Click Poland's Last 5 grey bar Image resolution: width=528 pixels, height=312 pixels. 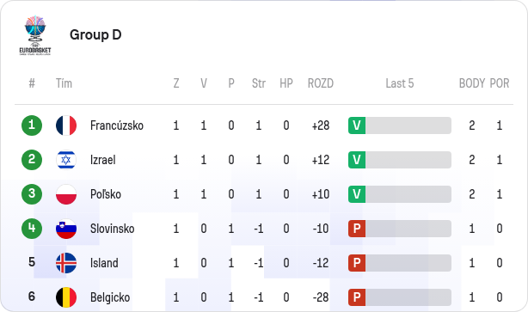coord(408,194)
